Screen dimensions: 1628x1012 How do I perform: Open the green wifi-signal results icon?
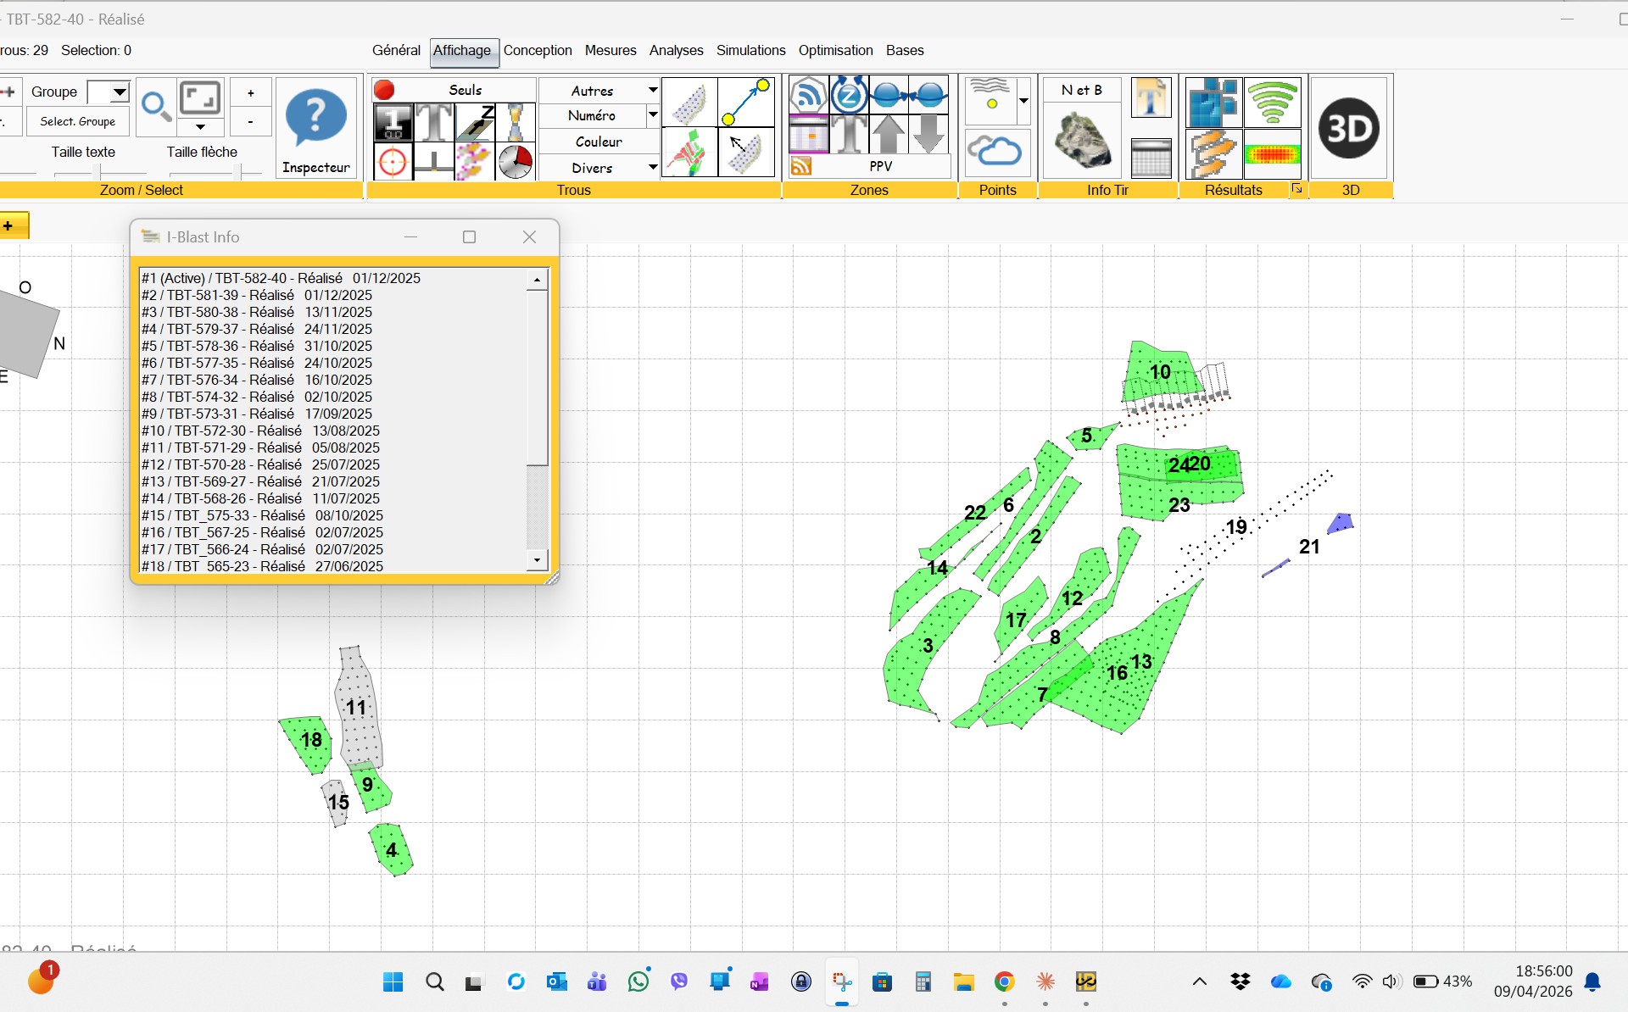click(1272, 102)
